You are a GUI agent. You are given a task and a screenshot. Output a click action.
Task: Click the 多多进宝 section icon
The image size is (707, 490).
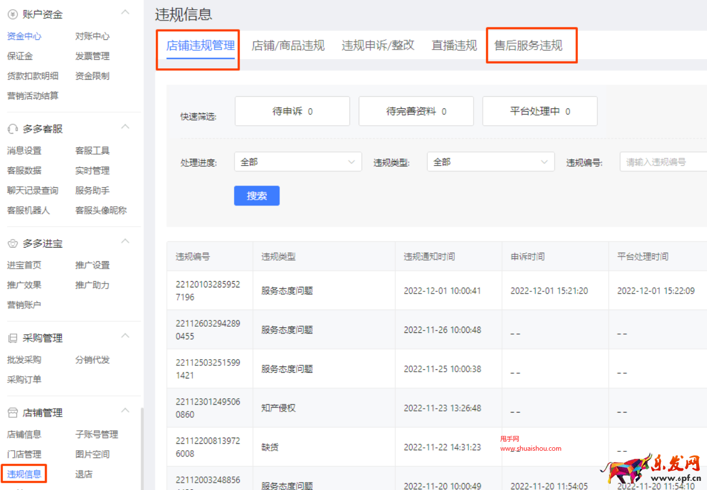[x=13, y=243]
